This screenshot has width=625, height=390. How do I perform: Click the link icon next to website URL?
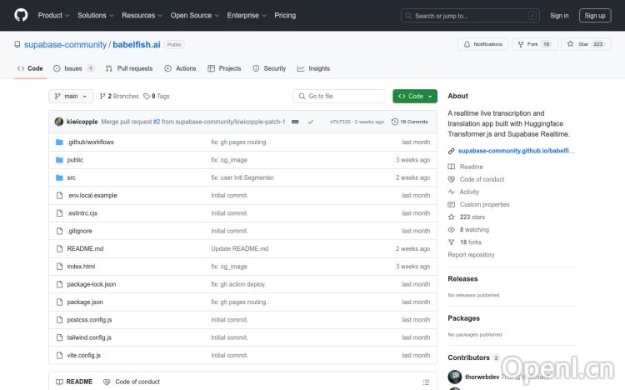(451, 151)
